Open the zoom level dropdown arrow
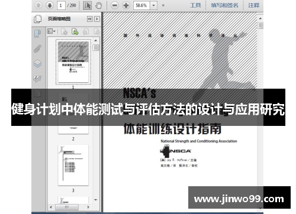The width and height of the screenshot is (296, 214). (153, 5)
